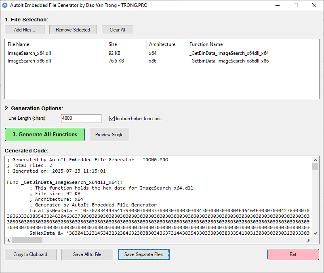Click the Size column header
324x273 pixels.
[x=126, y=44]
